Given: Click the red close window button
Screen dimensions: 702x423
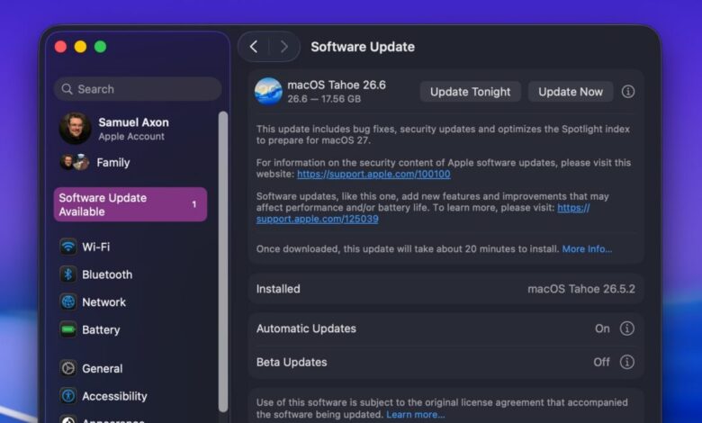Looking at the screenshot, I should 60,47.
